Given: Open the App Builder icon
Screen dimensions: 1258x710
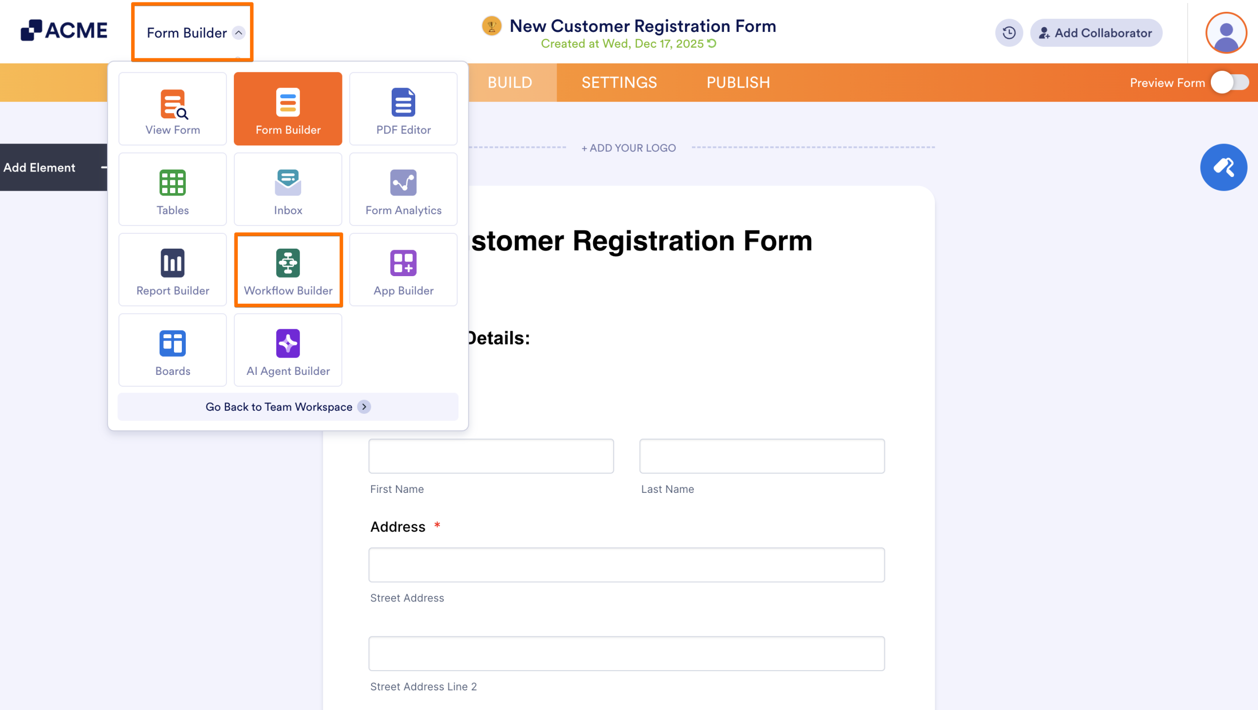Looking at the screenshot, I should pyautogui.click(x=403, y=269).
